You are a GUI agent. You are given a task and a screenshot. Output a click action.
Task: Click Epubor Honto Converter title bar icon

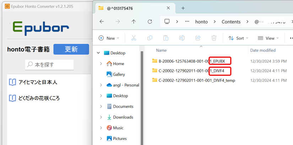[x=7, y=6]
